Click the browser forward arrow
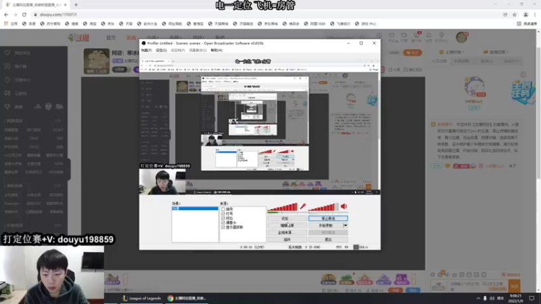The width and height of the screenshot is (541, 304). click(x=15, y=14)
